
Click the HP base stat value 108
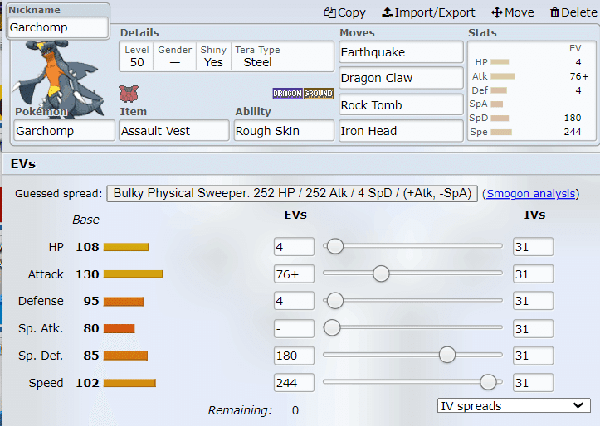(88, 247)
